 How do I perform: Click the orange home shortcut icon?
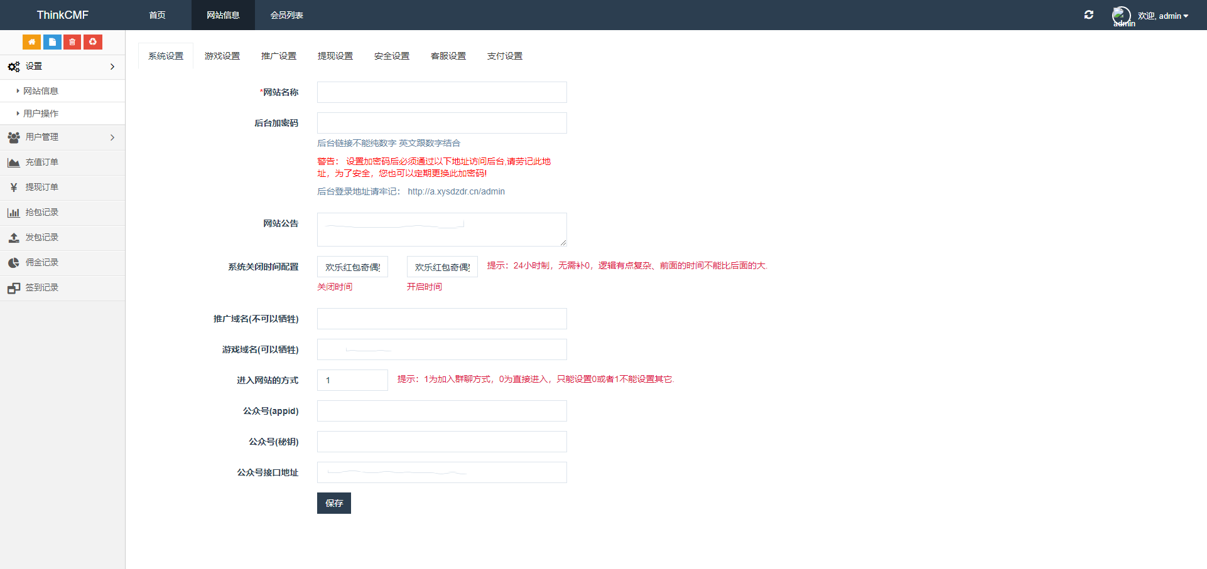(x=31, y=42)
